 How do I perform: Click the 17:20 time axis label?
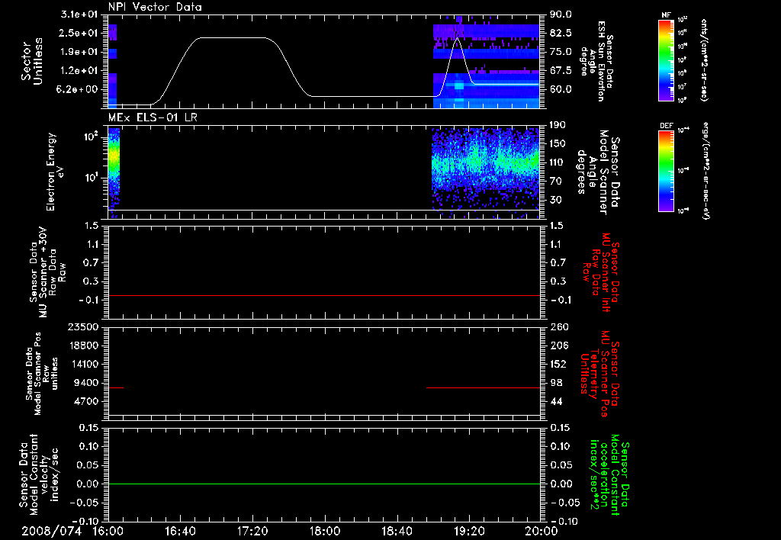252,531
